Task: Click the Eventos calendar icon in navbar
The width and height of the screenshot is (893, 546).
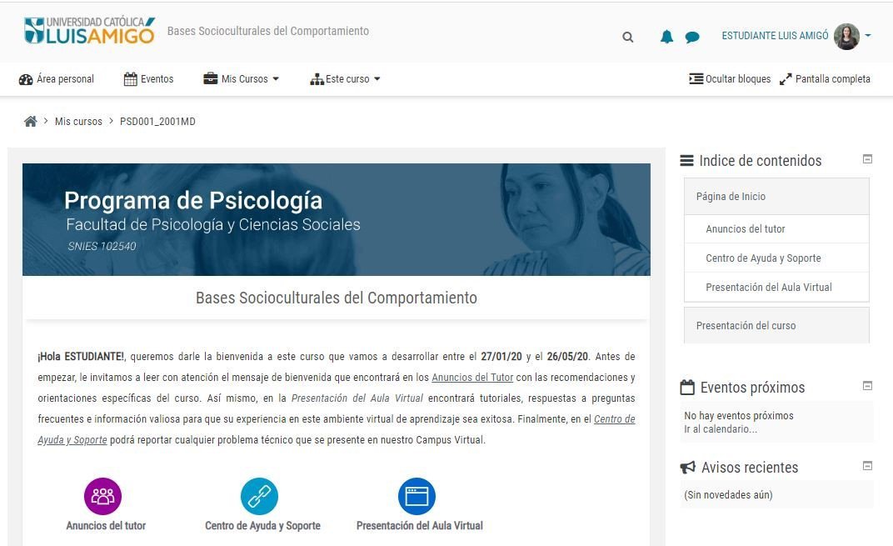Action: coord(131,79)
